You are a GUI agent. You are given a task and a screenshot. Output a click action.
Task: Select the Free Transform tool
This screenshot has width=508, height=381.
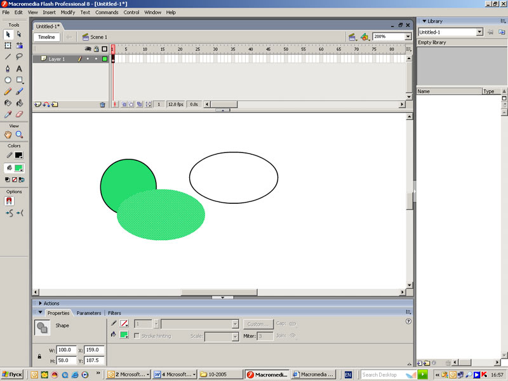point(8,46)
